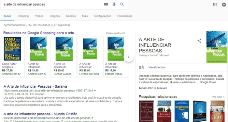Image resolution: width=228 pixels, height=122 pixels.
Task: Open the Google apps grid icon
Action: tap(215, 5)
